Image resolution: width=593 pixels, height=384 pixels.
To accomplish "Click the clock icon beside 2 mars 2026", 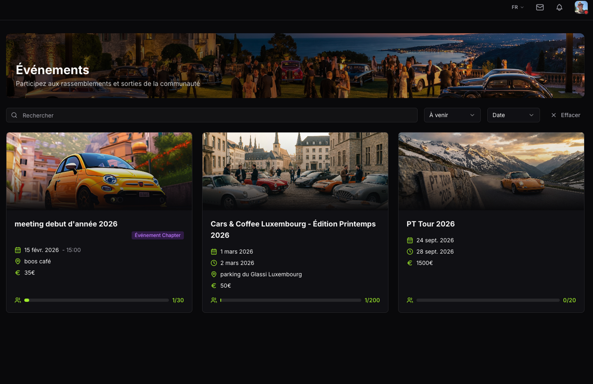I will click(214, 263).
